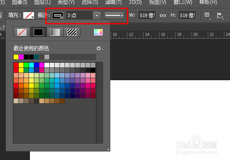Open the 图像(I) menu
The width and height of the screenshot is (230, 160).
tap(20, 2)
